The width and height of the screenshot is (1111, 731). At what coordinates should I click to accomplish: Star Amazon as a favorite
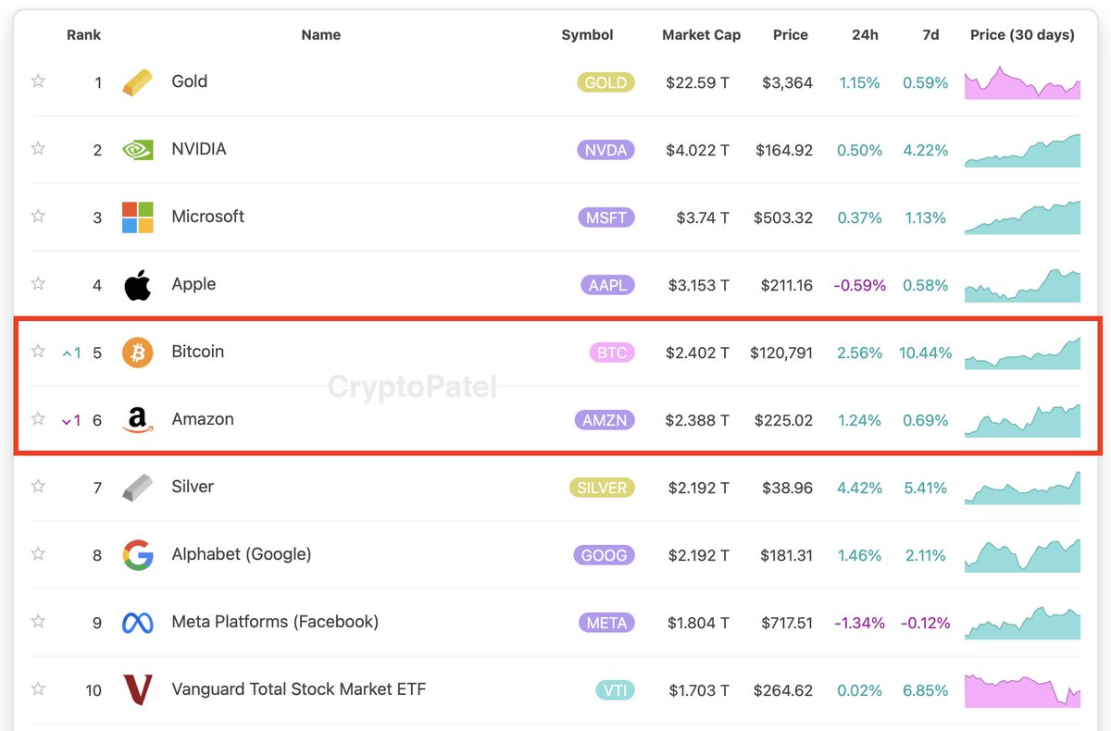pyautogui.click(x=38, y=419)
